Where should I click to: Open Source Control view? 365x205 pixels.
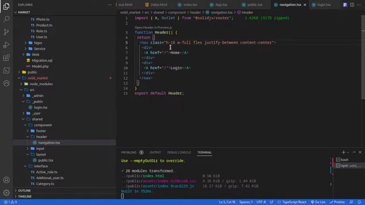(6, 32)
